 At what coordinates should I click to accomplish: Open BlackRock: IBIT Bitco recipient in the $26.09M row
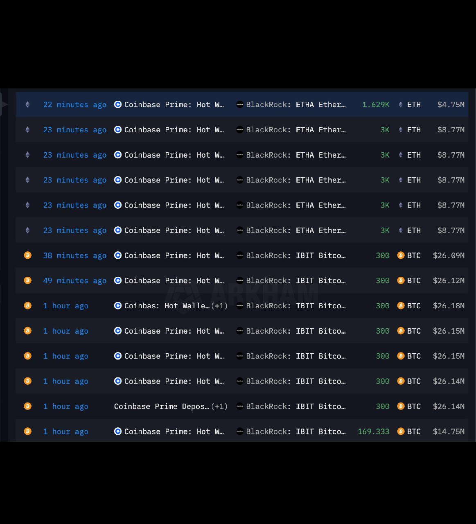tap(296, 255)
